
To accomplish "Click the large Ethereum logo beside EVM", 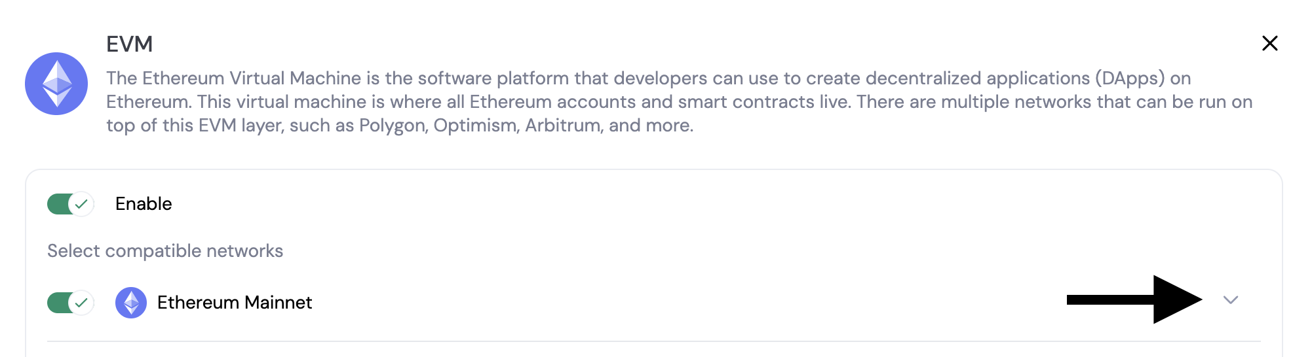I will (x=56, y=84).
